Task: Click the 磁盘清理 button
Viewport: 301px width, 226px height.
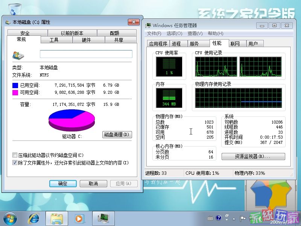Action: (x=117, y=134)
